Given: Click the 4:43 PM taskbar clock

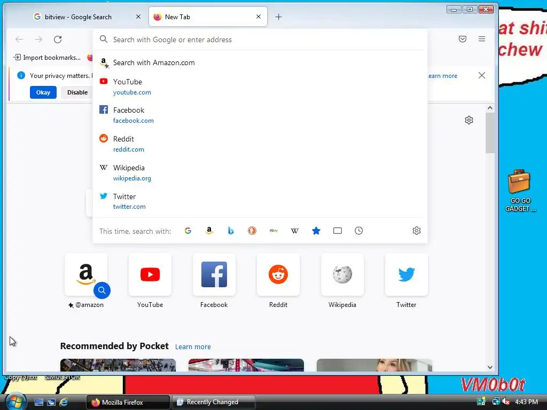Looking at the screenshot, I should [x=526, y=401].
